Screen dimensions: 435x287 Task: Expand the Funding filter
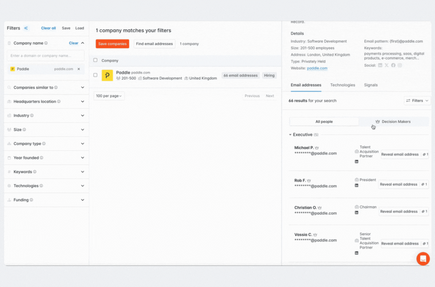pos(83,200)
